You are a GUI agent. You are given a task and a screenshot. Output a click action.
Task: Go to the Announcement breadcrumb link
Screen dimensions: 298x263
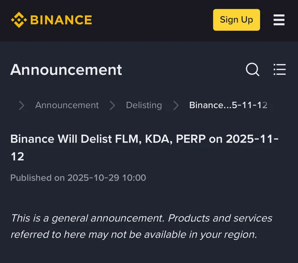(x=67, y=105)
